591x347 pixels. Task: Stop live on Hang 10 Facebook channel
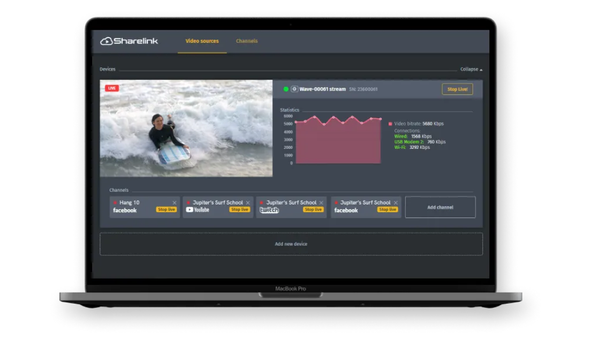(166, 210)
